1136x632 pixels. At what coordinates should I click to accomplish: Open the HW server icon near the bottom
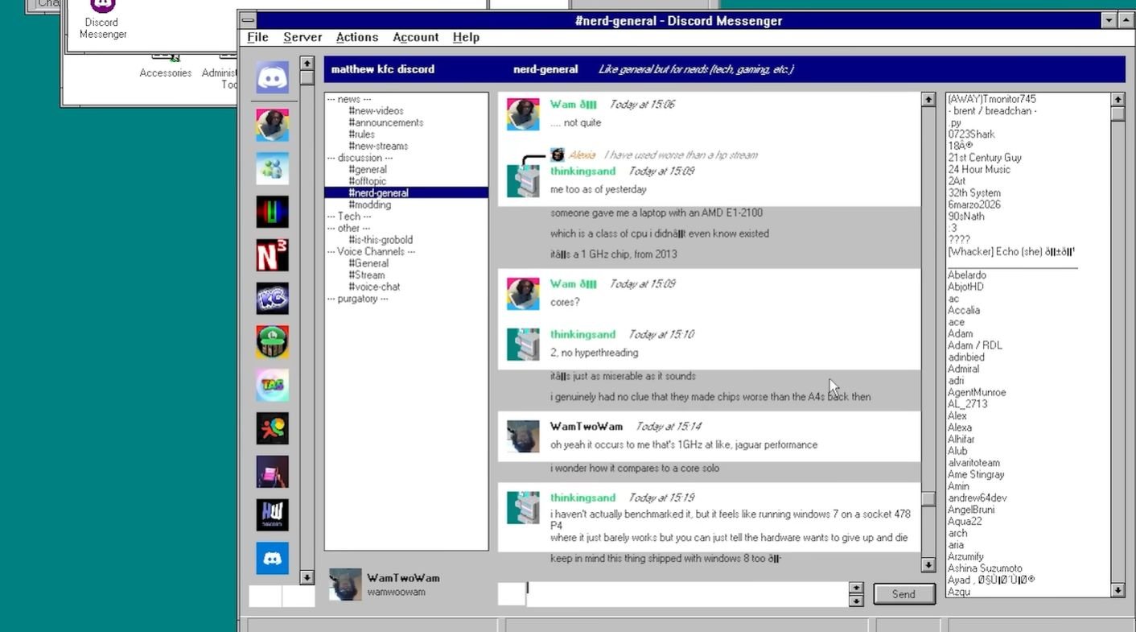[272, 515]
